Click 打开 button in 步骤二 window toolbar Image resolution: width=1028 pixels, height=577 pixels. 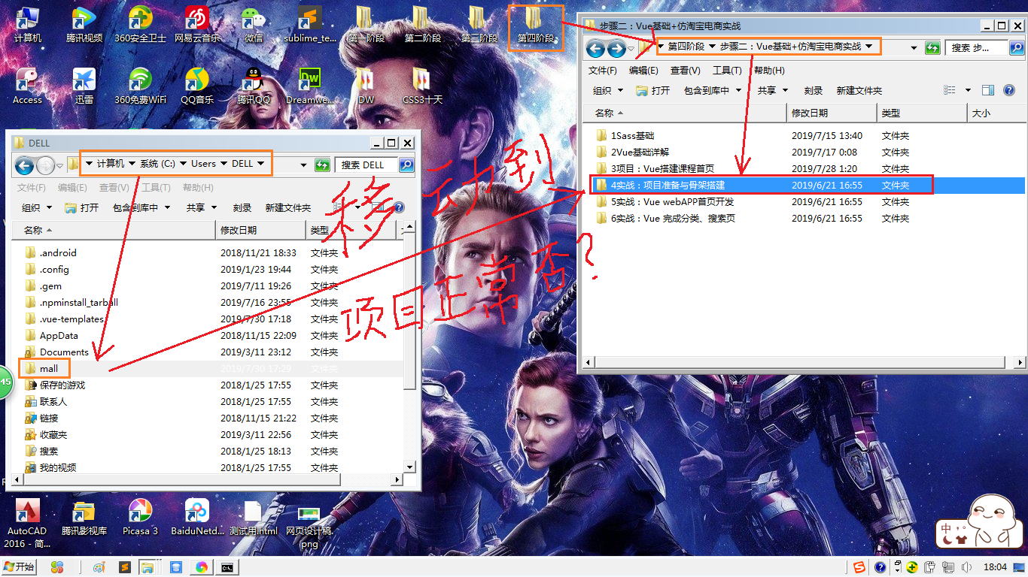tap(653, 90)
